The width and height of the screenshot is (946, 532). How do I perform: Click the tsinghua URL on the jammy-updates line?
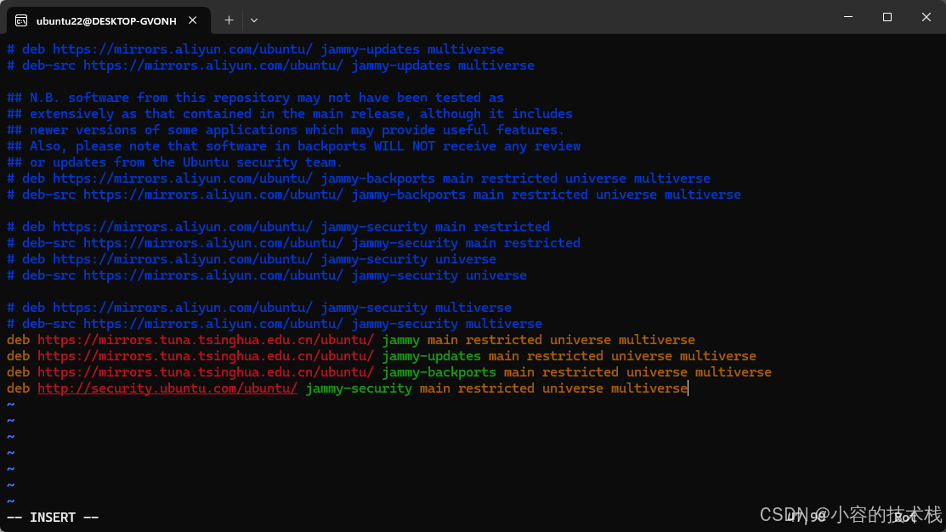[206, 356]
